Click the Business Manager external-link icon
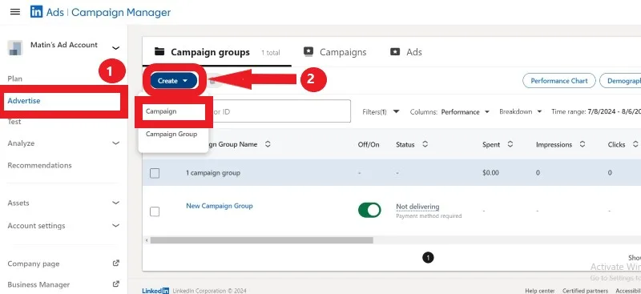This screenshot has height=294, width=641. click(115, 284)
